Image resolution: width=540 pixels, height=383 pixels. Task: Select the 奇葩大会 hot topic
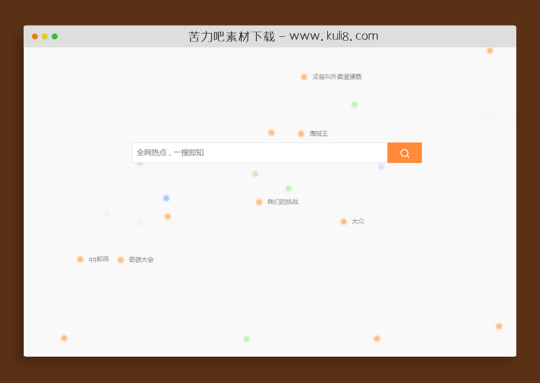point(140,259)
